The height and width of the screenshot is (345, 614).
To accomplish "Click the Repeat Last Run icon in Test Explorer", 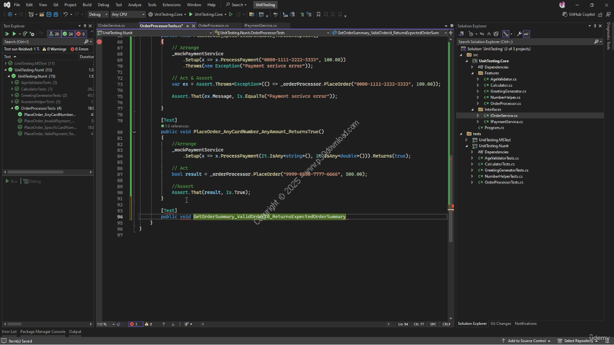I will point(25,34).
